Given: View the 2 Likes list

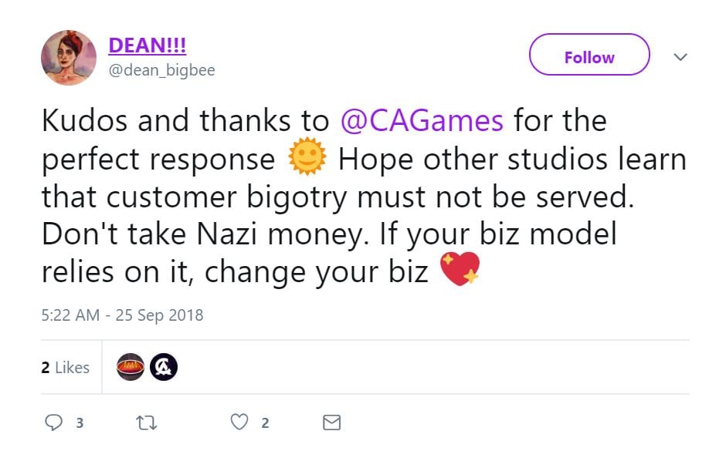Looking at the screenshot, I should pyautogui.click(x=66, y=368).
